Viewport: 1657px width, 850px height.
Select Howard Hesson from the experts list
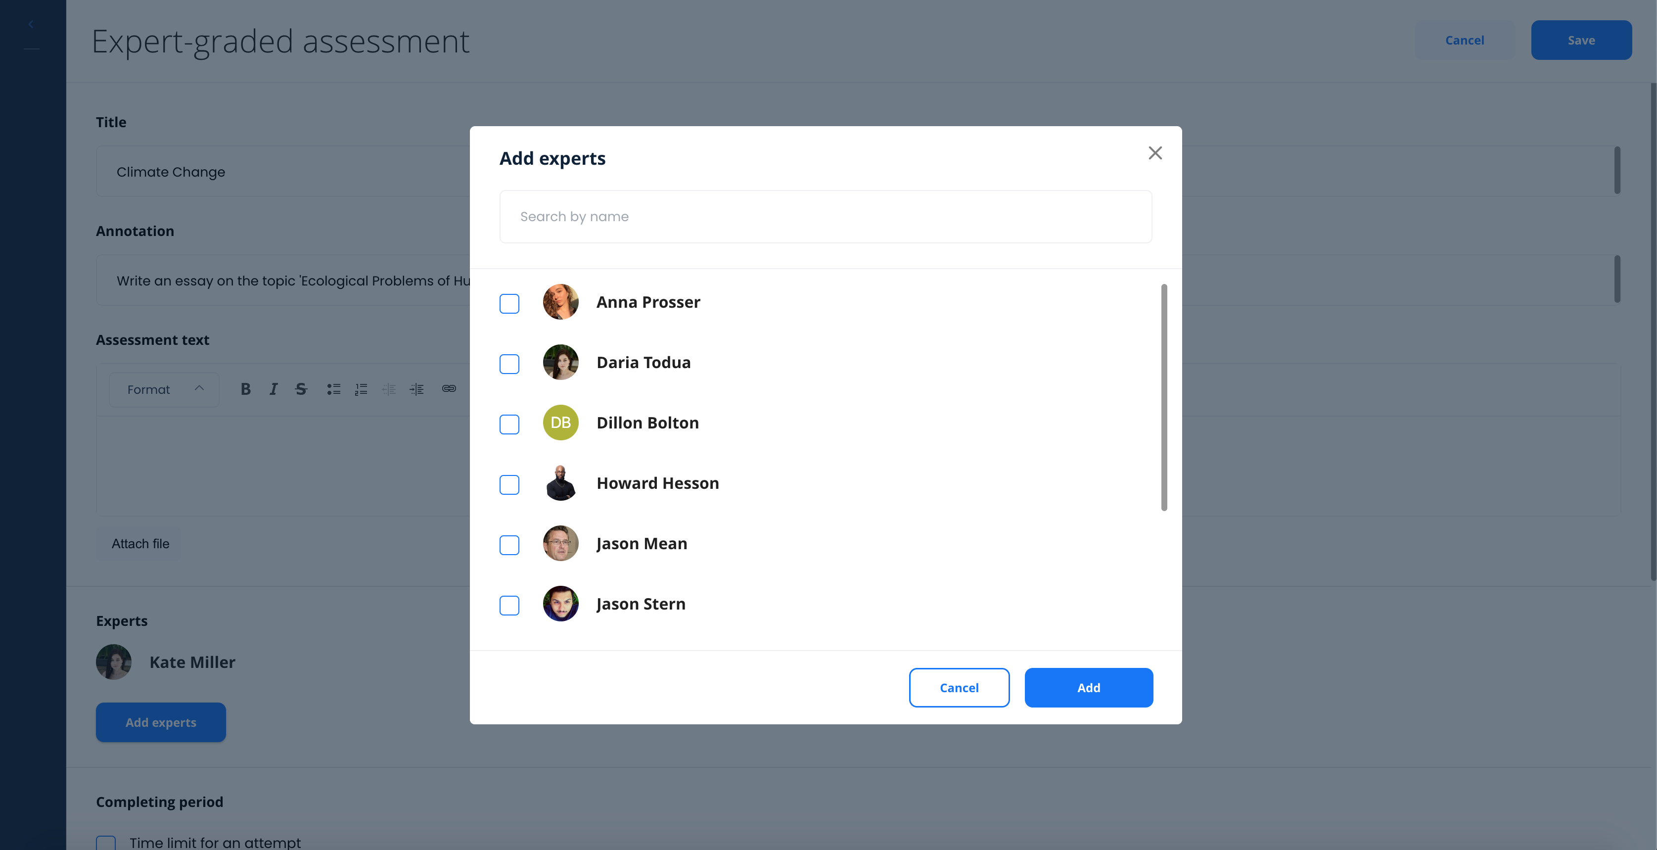pyautogui.click(x=509, y=484)
